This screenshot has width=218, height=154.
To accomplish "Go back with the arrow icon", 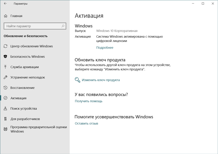I will [5, 4].
